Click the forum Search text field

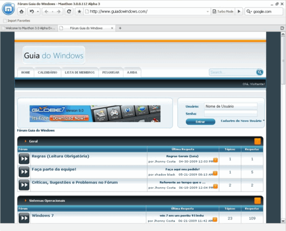(x=233, y=72)
